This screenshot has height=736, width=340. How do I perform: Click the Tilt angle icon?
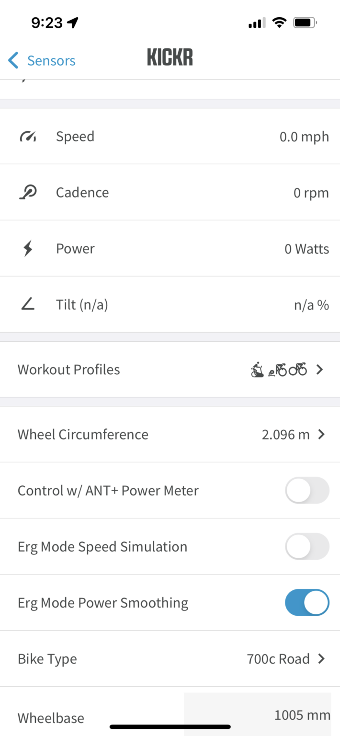point(27,304)
